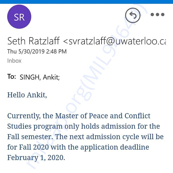Select recipient SINGH, Ankit
The image size is (173, 173).
tap(40, 77)
